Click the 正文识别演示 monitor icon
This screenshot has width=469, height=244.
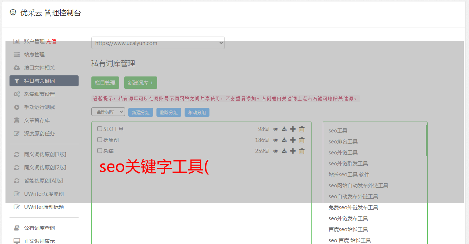pyautogui.click(x=16, y=241)
